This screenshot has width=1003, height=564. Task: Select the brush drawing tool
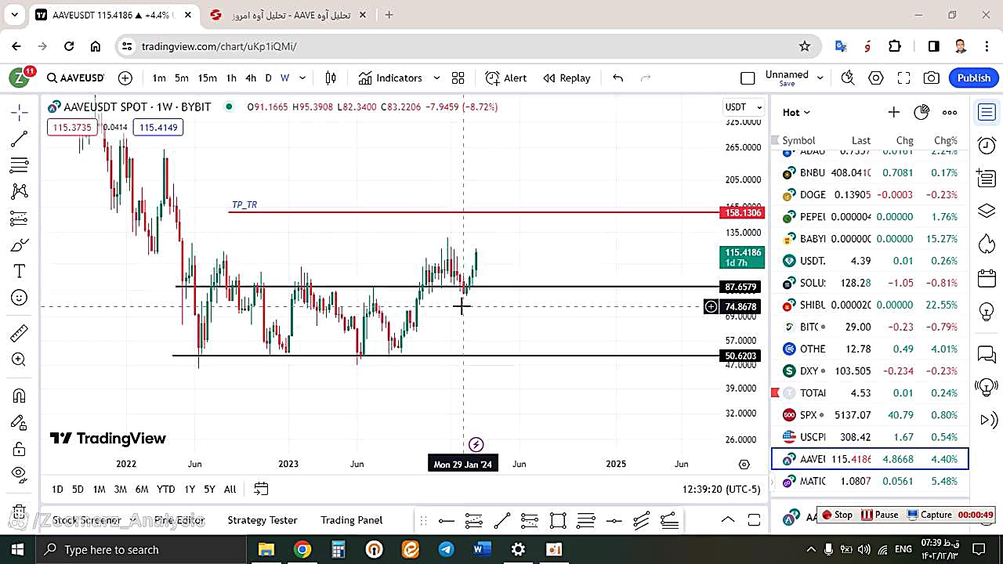pyautogui.click(x=20, y=245)
